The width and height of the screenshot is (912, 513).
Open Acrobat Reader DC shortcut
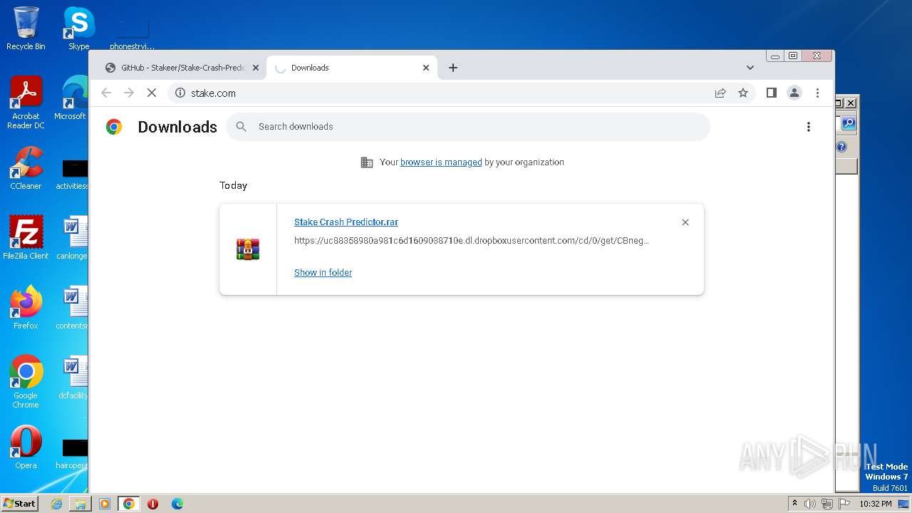pyautogui.click(x=26, y=103)
